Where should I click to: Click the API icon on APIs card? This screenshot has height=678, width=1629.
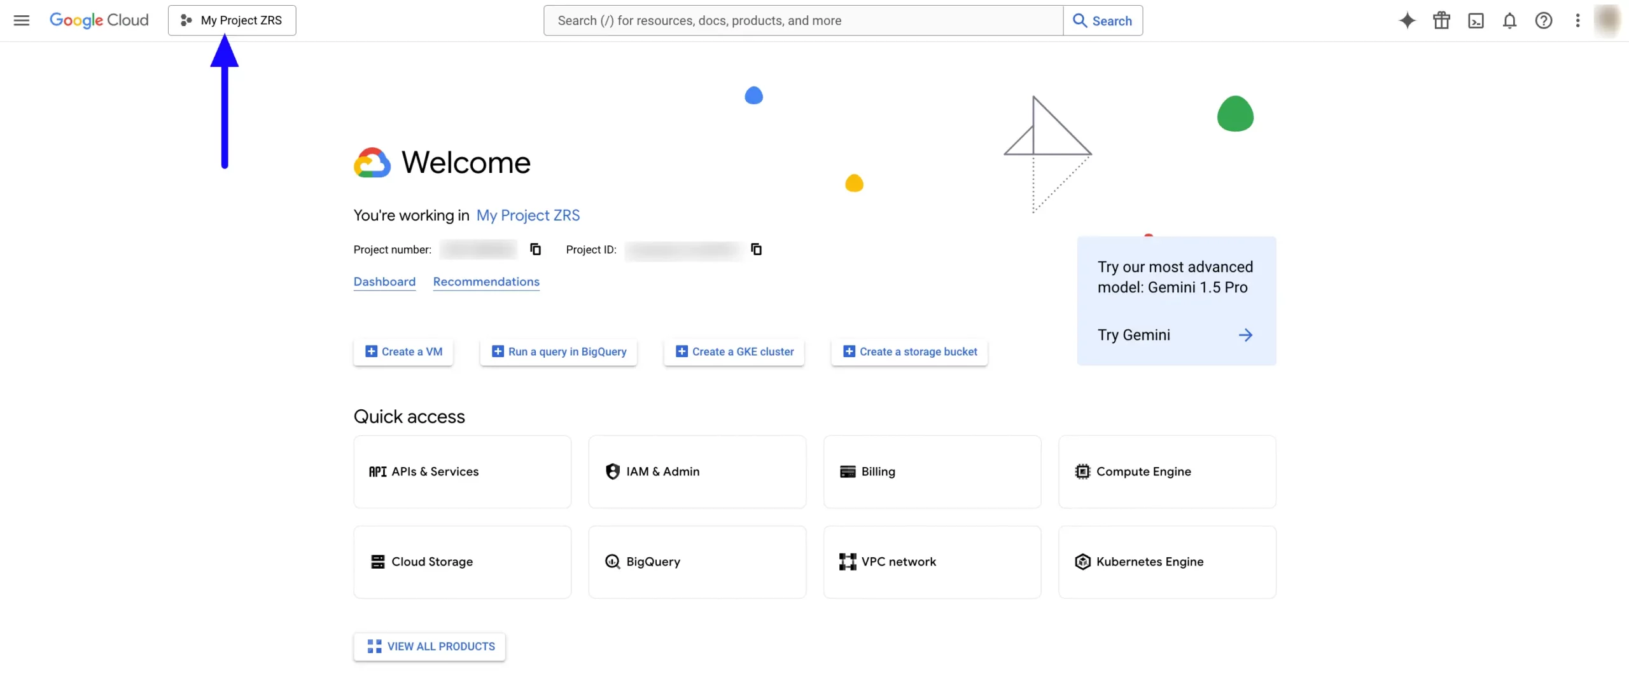coord(378,471)
